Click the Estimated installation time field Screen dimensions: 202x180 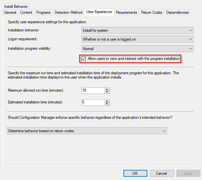93,102
